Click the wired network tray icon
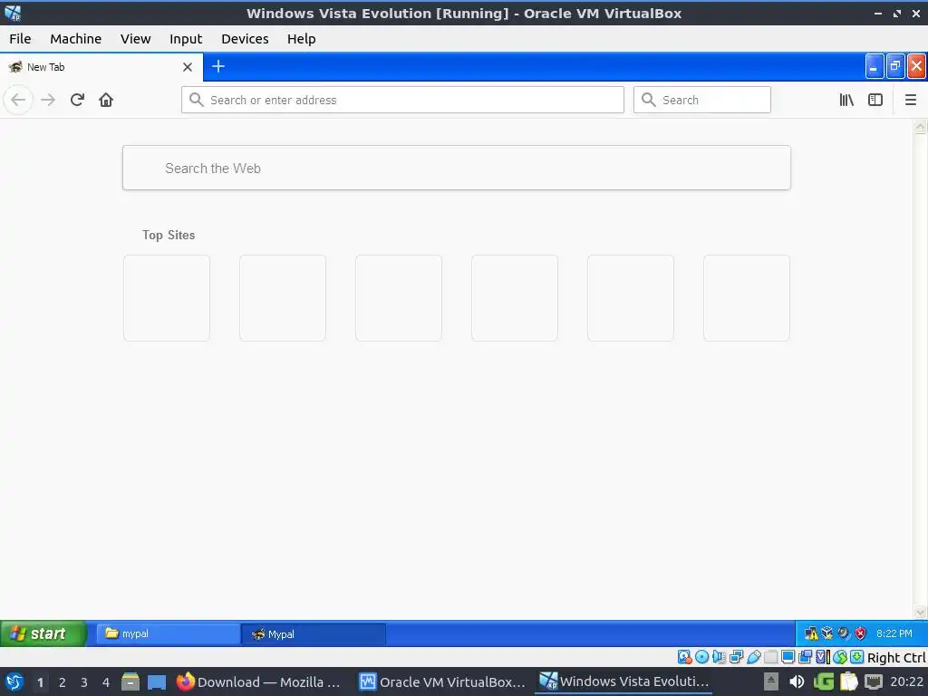This screenshot has height=696, width=928. point(874,681)
